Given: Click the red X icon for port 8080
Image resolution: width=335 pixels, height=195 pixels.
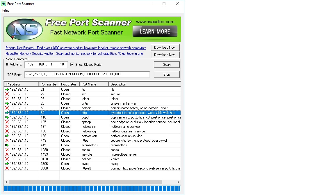Looking at the screenshot, I should click(x=7, y=168).
